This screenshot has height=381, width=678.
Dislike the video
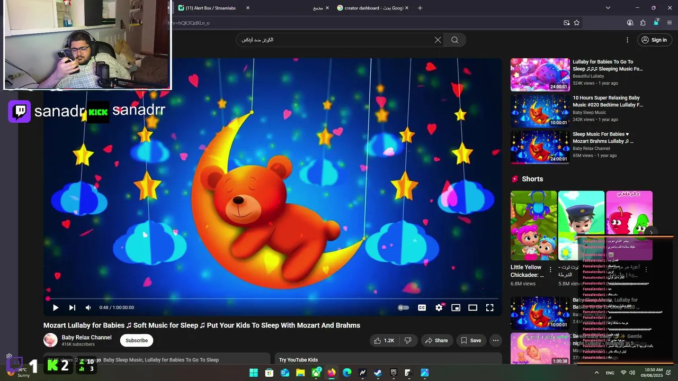[408, 340]
